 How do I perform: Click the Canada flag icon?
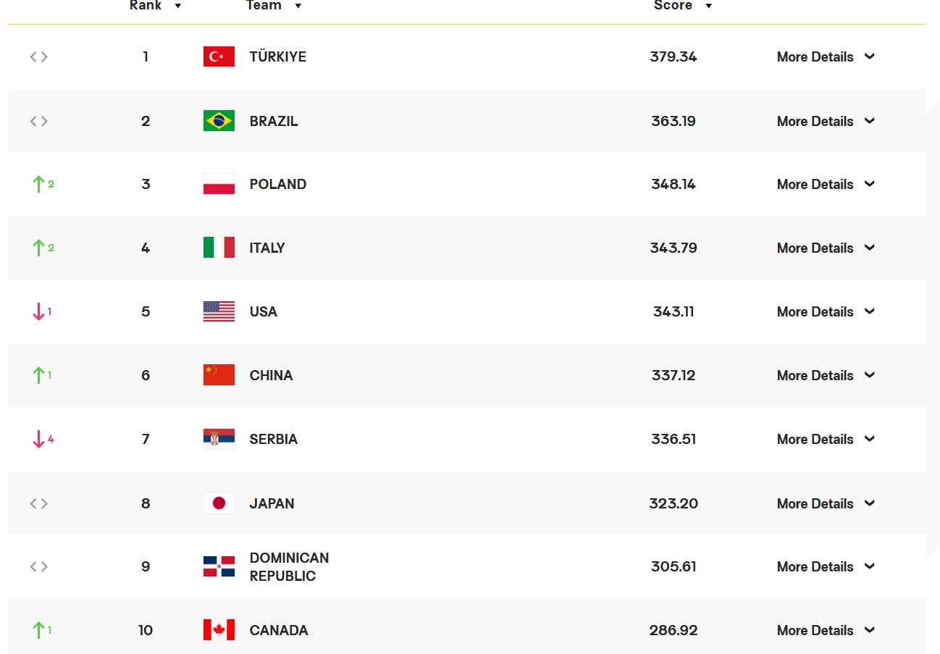(x=219, y=630)
